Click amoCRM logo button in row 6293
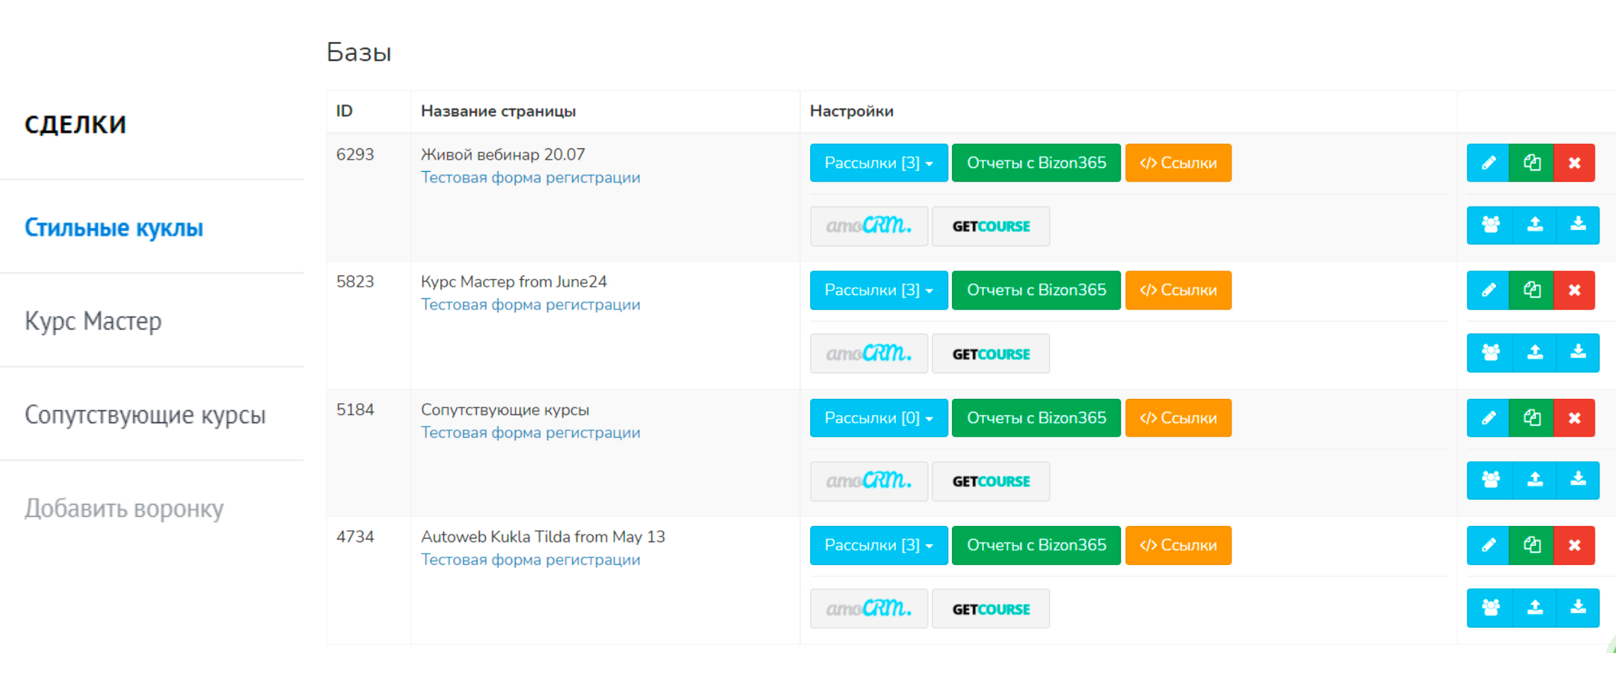This screenshot has height=697, width=1616. 868,226
